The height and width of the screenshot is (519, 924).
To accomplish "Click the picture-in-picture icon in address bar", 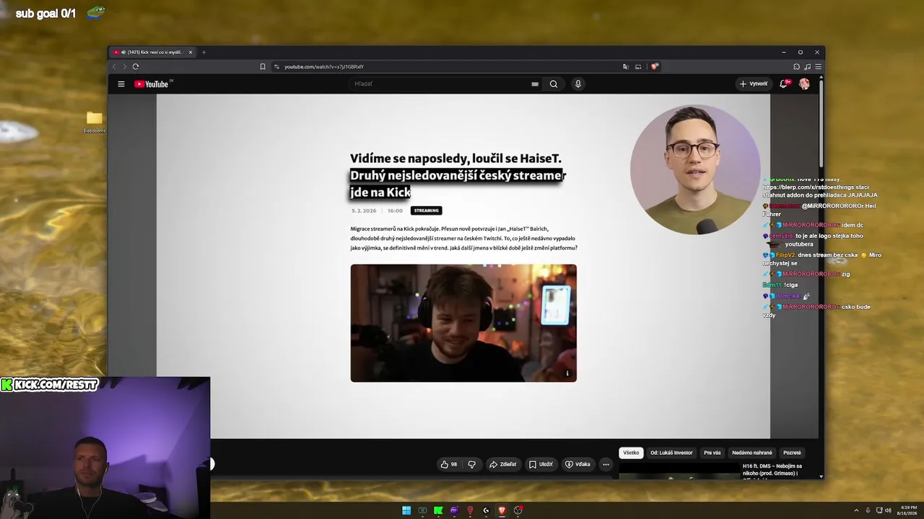I will 638,66.
